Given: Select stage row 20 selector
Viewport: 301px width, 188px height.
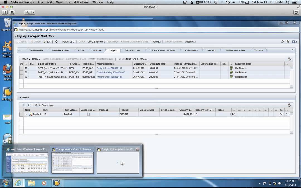Looking at the screenshot, I should click(21, 73).
